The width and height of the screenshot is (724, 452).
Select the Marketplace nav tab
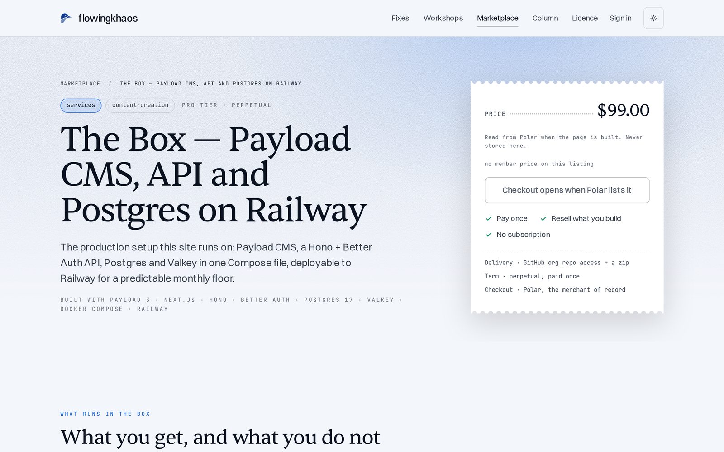498,18
